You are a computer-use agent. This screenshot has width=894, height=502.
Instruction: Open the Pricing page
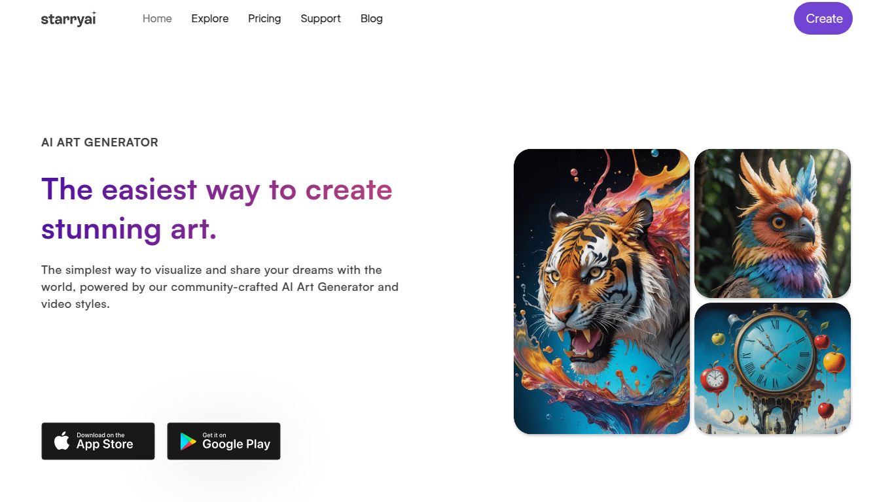tap(264, 18)
